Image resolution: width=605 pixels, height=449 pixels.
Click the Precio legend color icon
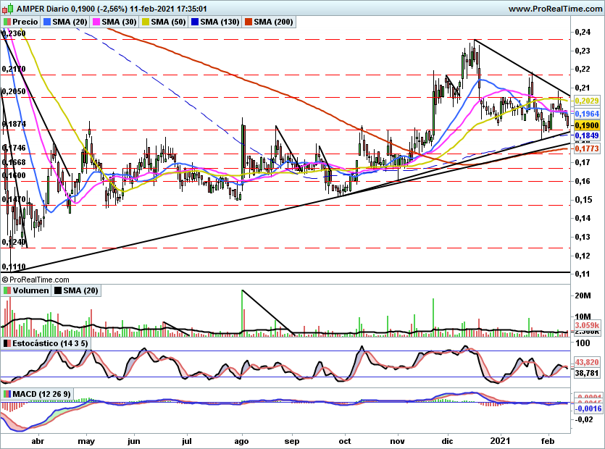7,22
